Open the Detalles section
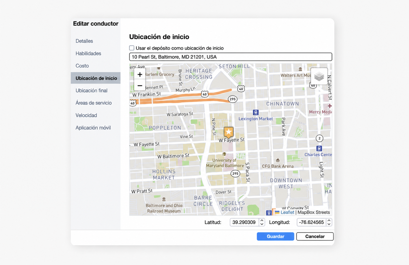The image size is (409, 265). [84, 41]
